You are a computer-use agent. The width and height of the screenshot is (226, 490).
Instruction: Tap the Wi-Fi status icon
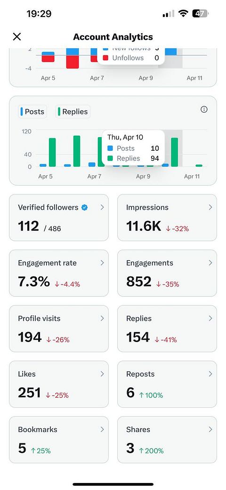[x=183, y=14]
